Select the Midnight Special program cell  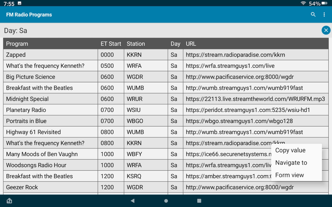pyautogui.click(x=51, y=99)
